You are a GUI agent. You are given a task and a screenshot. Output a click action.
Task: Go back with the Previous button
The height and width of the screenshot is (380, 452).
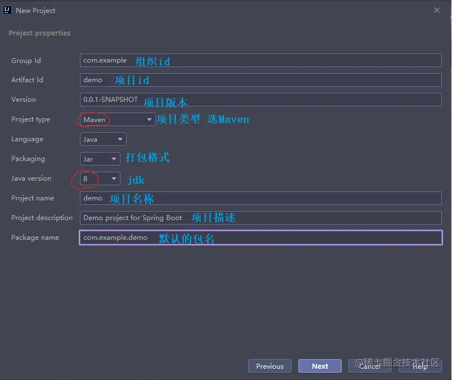click(270, 366)
